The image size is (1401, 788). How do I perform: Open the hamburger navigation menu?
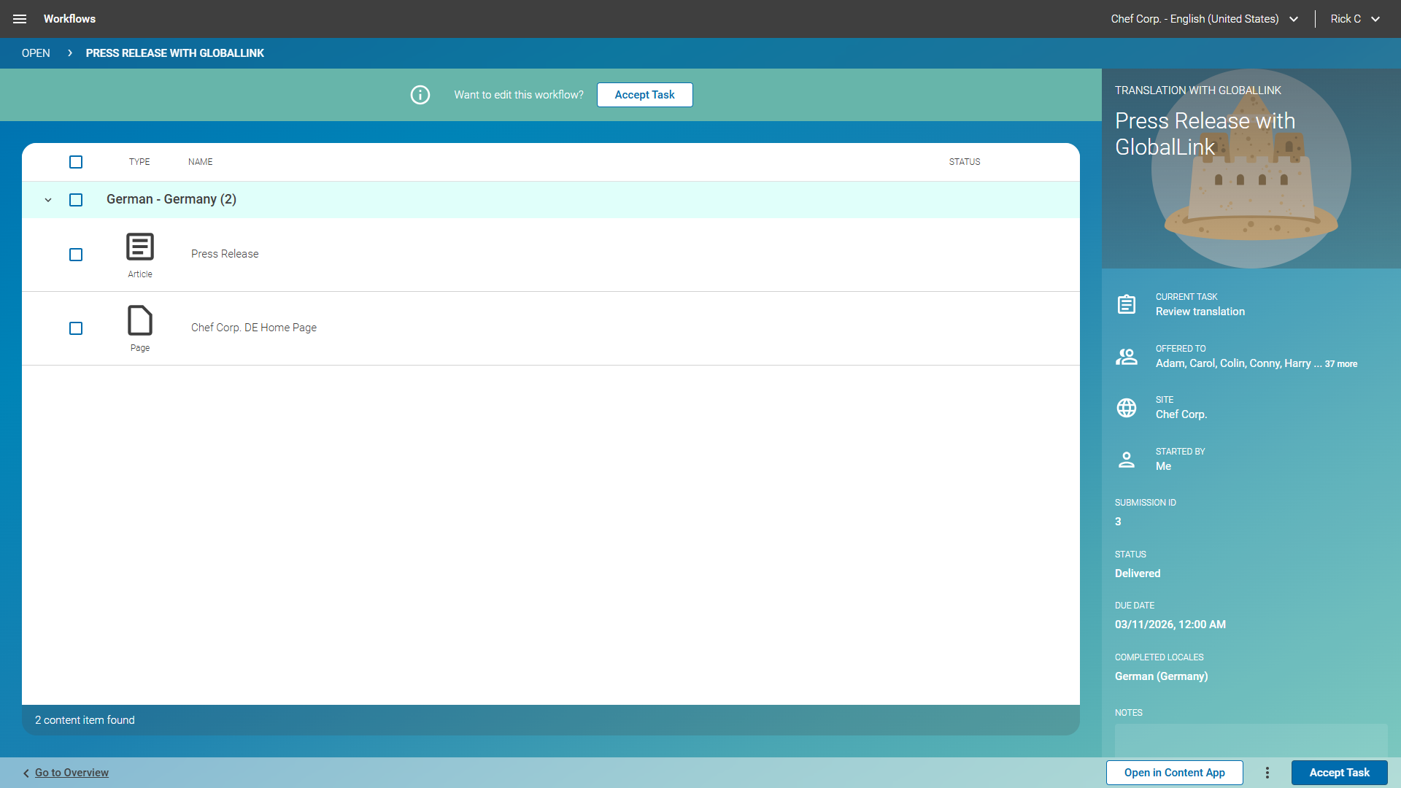[x=20, y=19]
